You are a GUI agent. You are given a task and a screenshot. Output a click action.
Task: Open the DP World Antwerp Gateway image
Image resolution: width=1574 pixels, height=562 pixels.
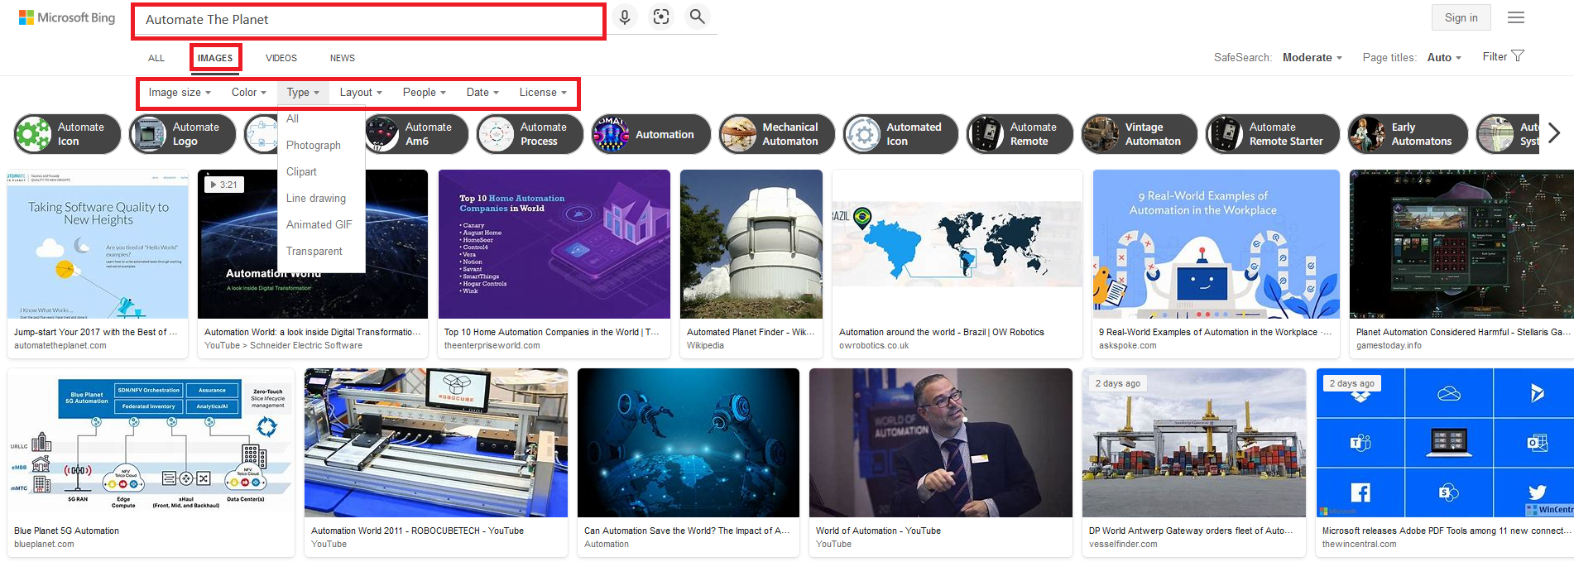pos(1194,443)
